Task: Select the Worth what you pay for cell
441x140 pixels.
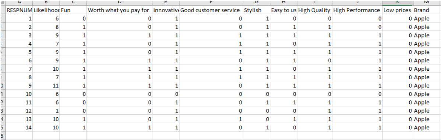Action: pos(119,10)
